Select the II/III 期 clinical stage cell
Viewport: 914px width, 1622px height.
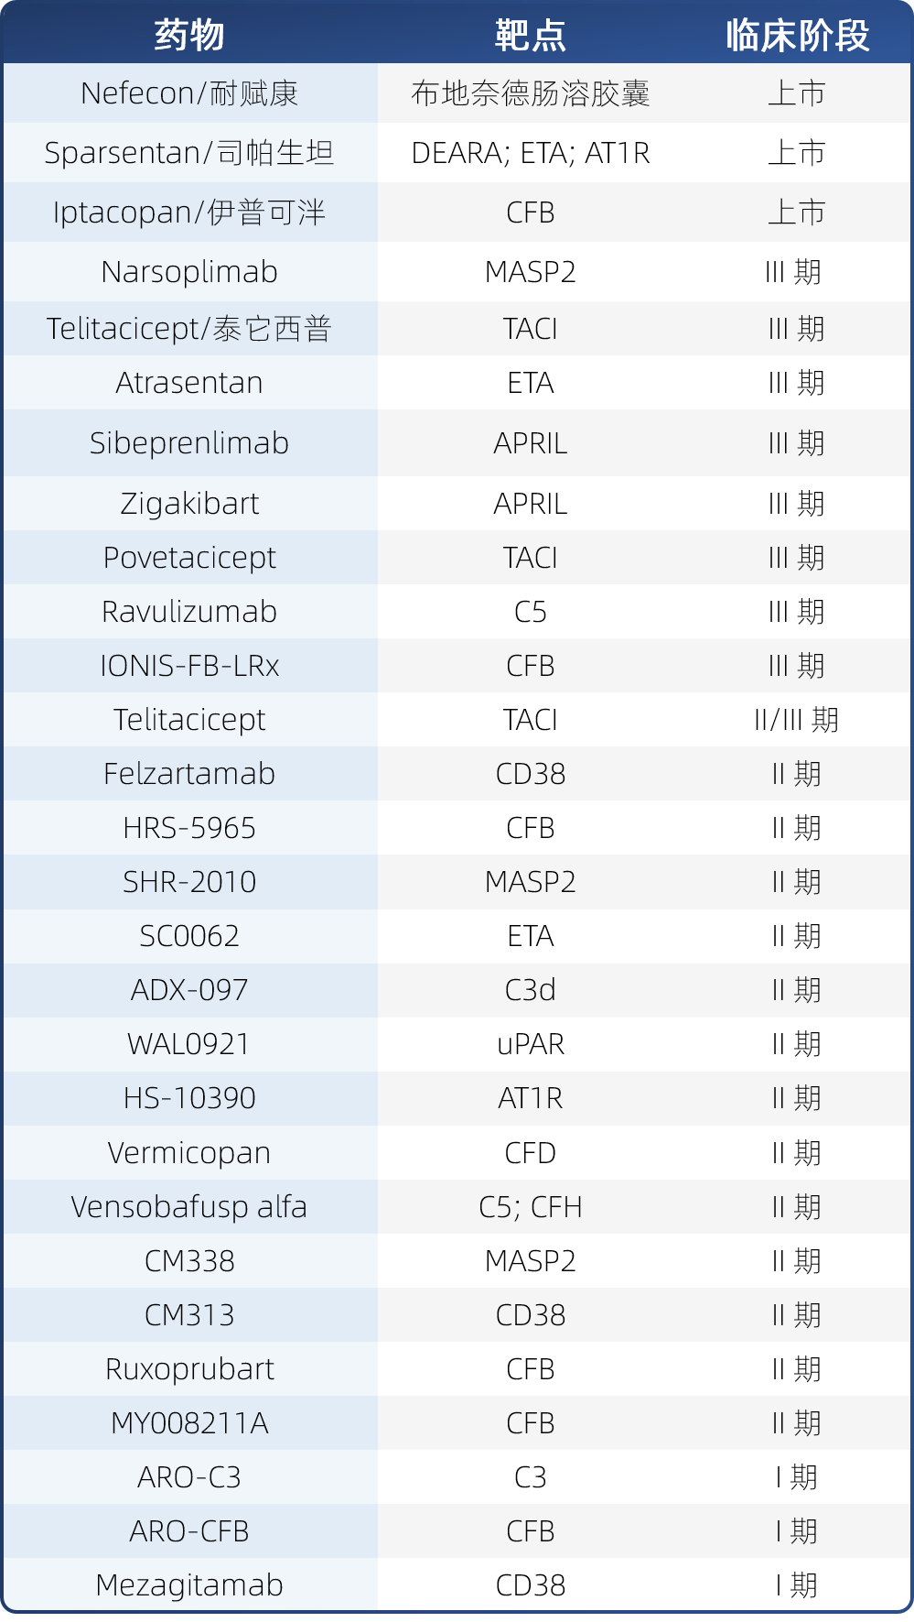(796, 720)
